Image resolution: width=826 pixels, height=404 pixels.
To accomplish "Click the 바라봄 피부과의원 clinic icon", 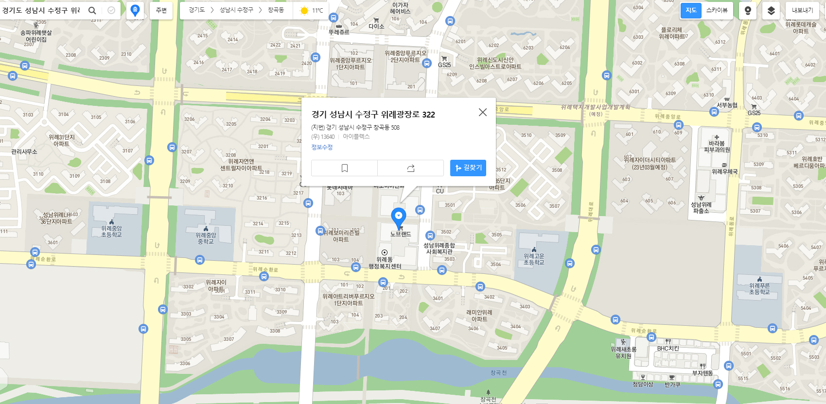I will (717, 137).
